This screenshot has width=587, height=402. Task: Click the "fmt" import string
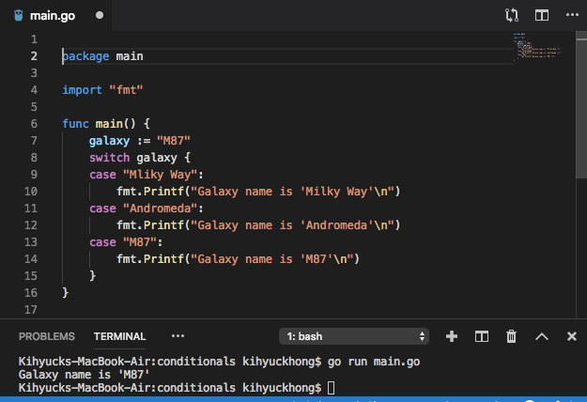tap(126, 90)
